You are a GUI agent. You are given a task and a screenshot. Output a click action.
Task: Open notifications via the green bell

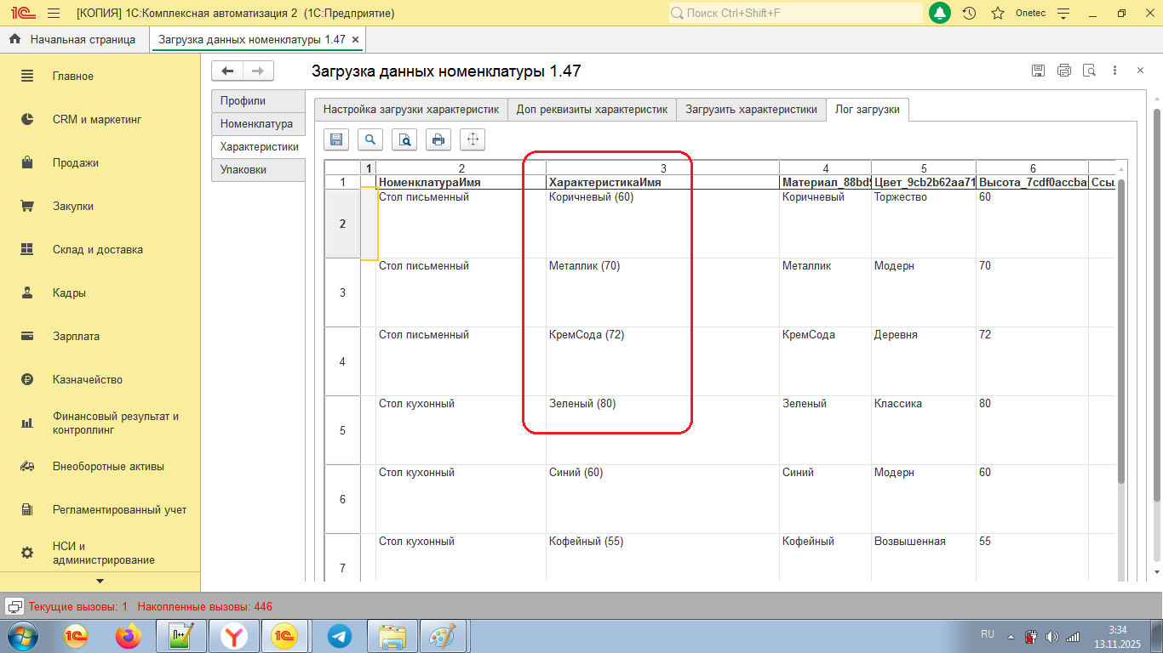point(940,14)
